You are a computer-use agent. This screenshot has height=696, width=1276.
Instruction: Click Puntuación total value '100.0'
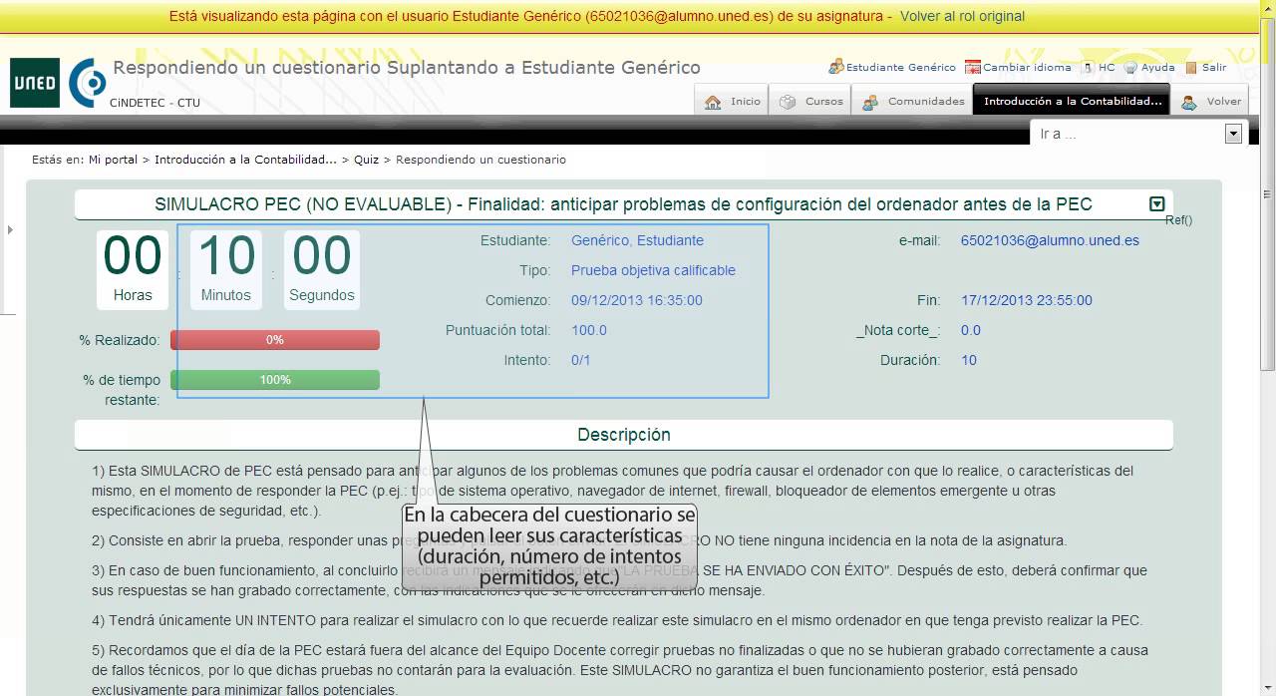pyautogui.click(x=588, y=330)
